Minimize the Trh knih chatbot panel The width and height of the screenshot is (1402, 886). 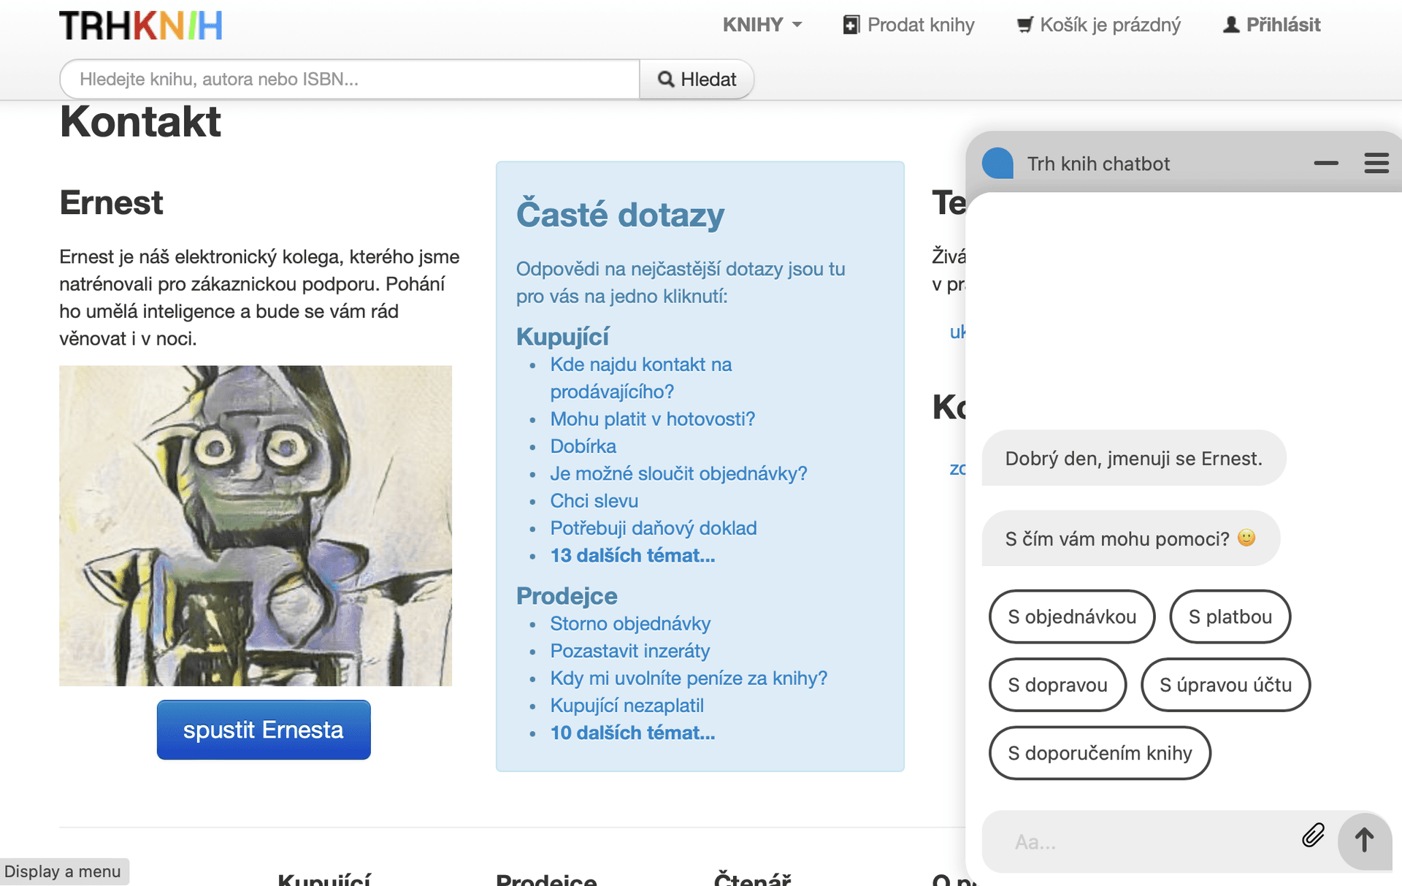(1325, 163)
